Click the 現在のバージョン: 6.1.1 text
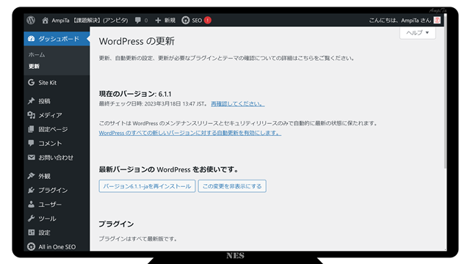 point(135,94)
